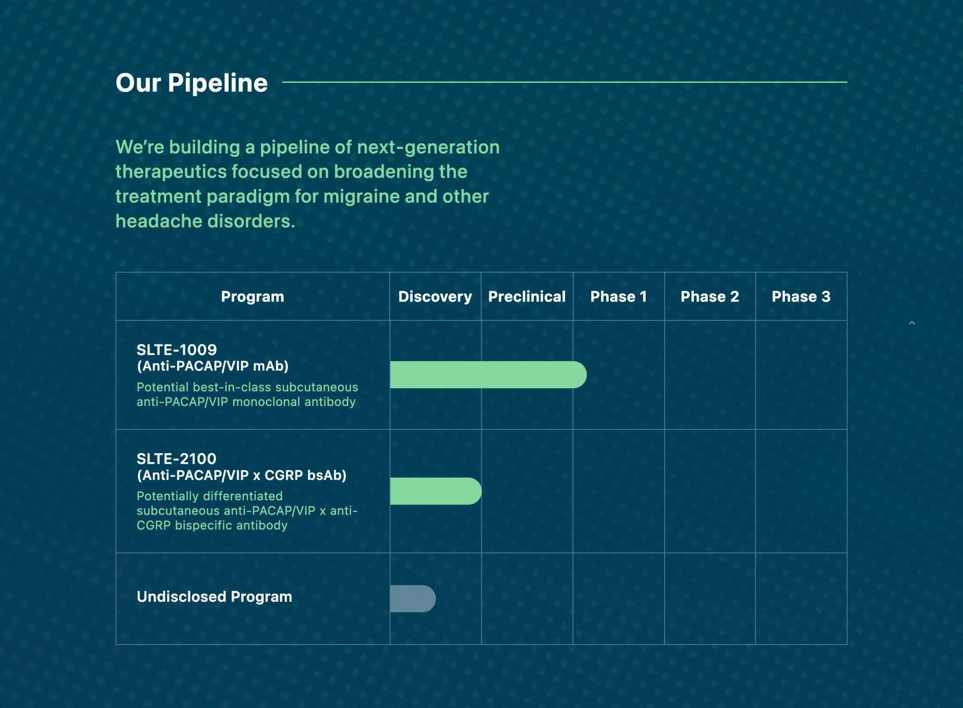This screenshot has height=708, width=963.
Task: Select the Phase 3 column header
Action: (x=801, y=297)
